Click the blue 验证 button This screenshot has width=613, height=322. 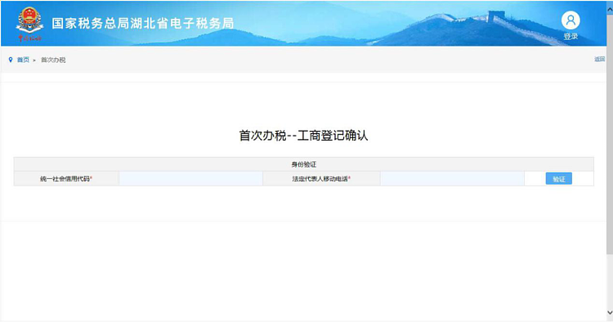coord(559,179)
